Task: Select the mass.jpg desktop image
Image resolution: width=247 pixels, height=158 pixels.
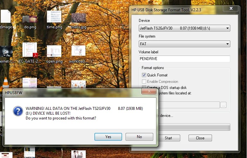Action: point(79,21)
